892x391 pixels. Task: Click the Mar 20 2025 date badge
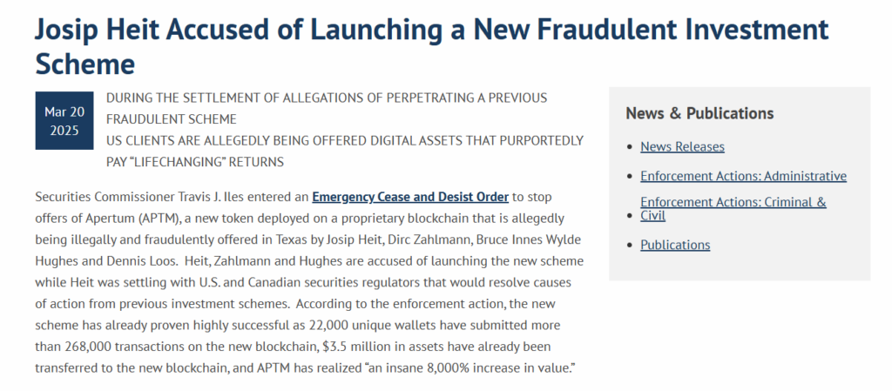[64, 120]
